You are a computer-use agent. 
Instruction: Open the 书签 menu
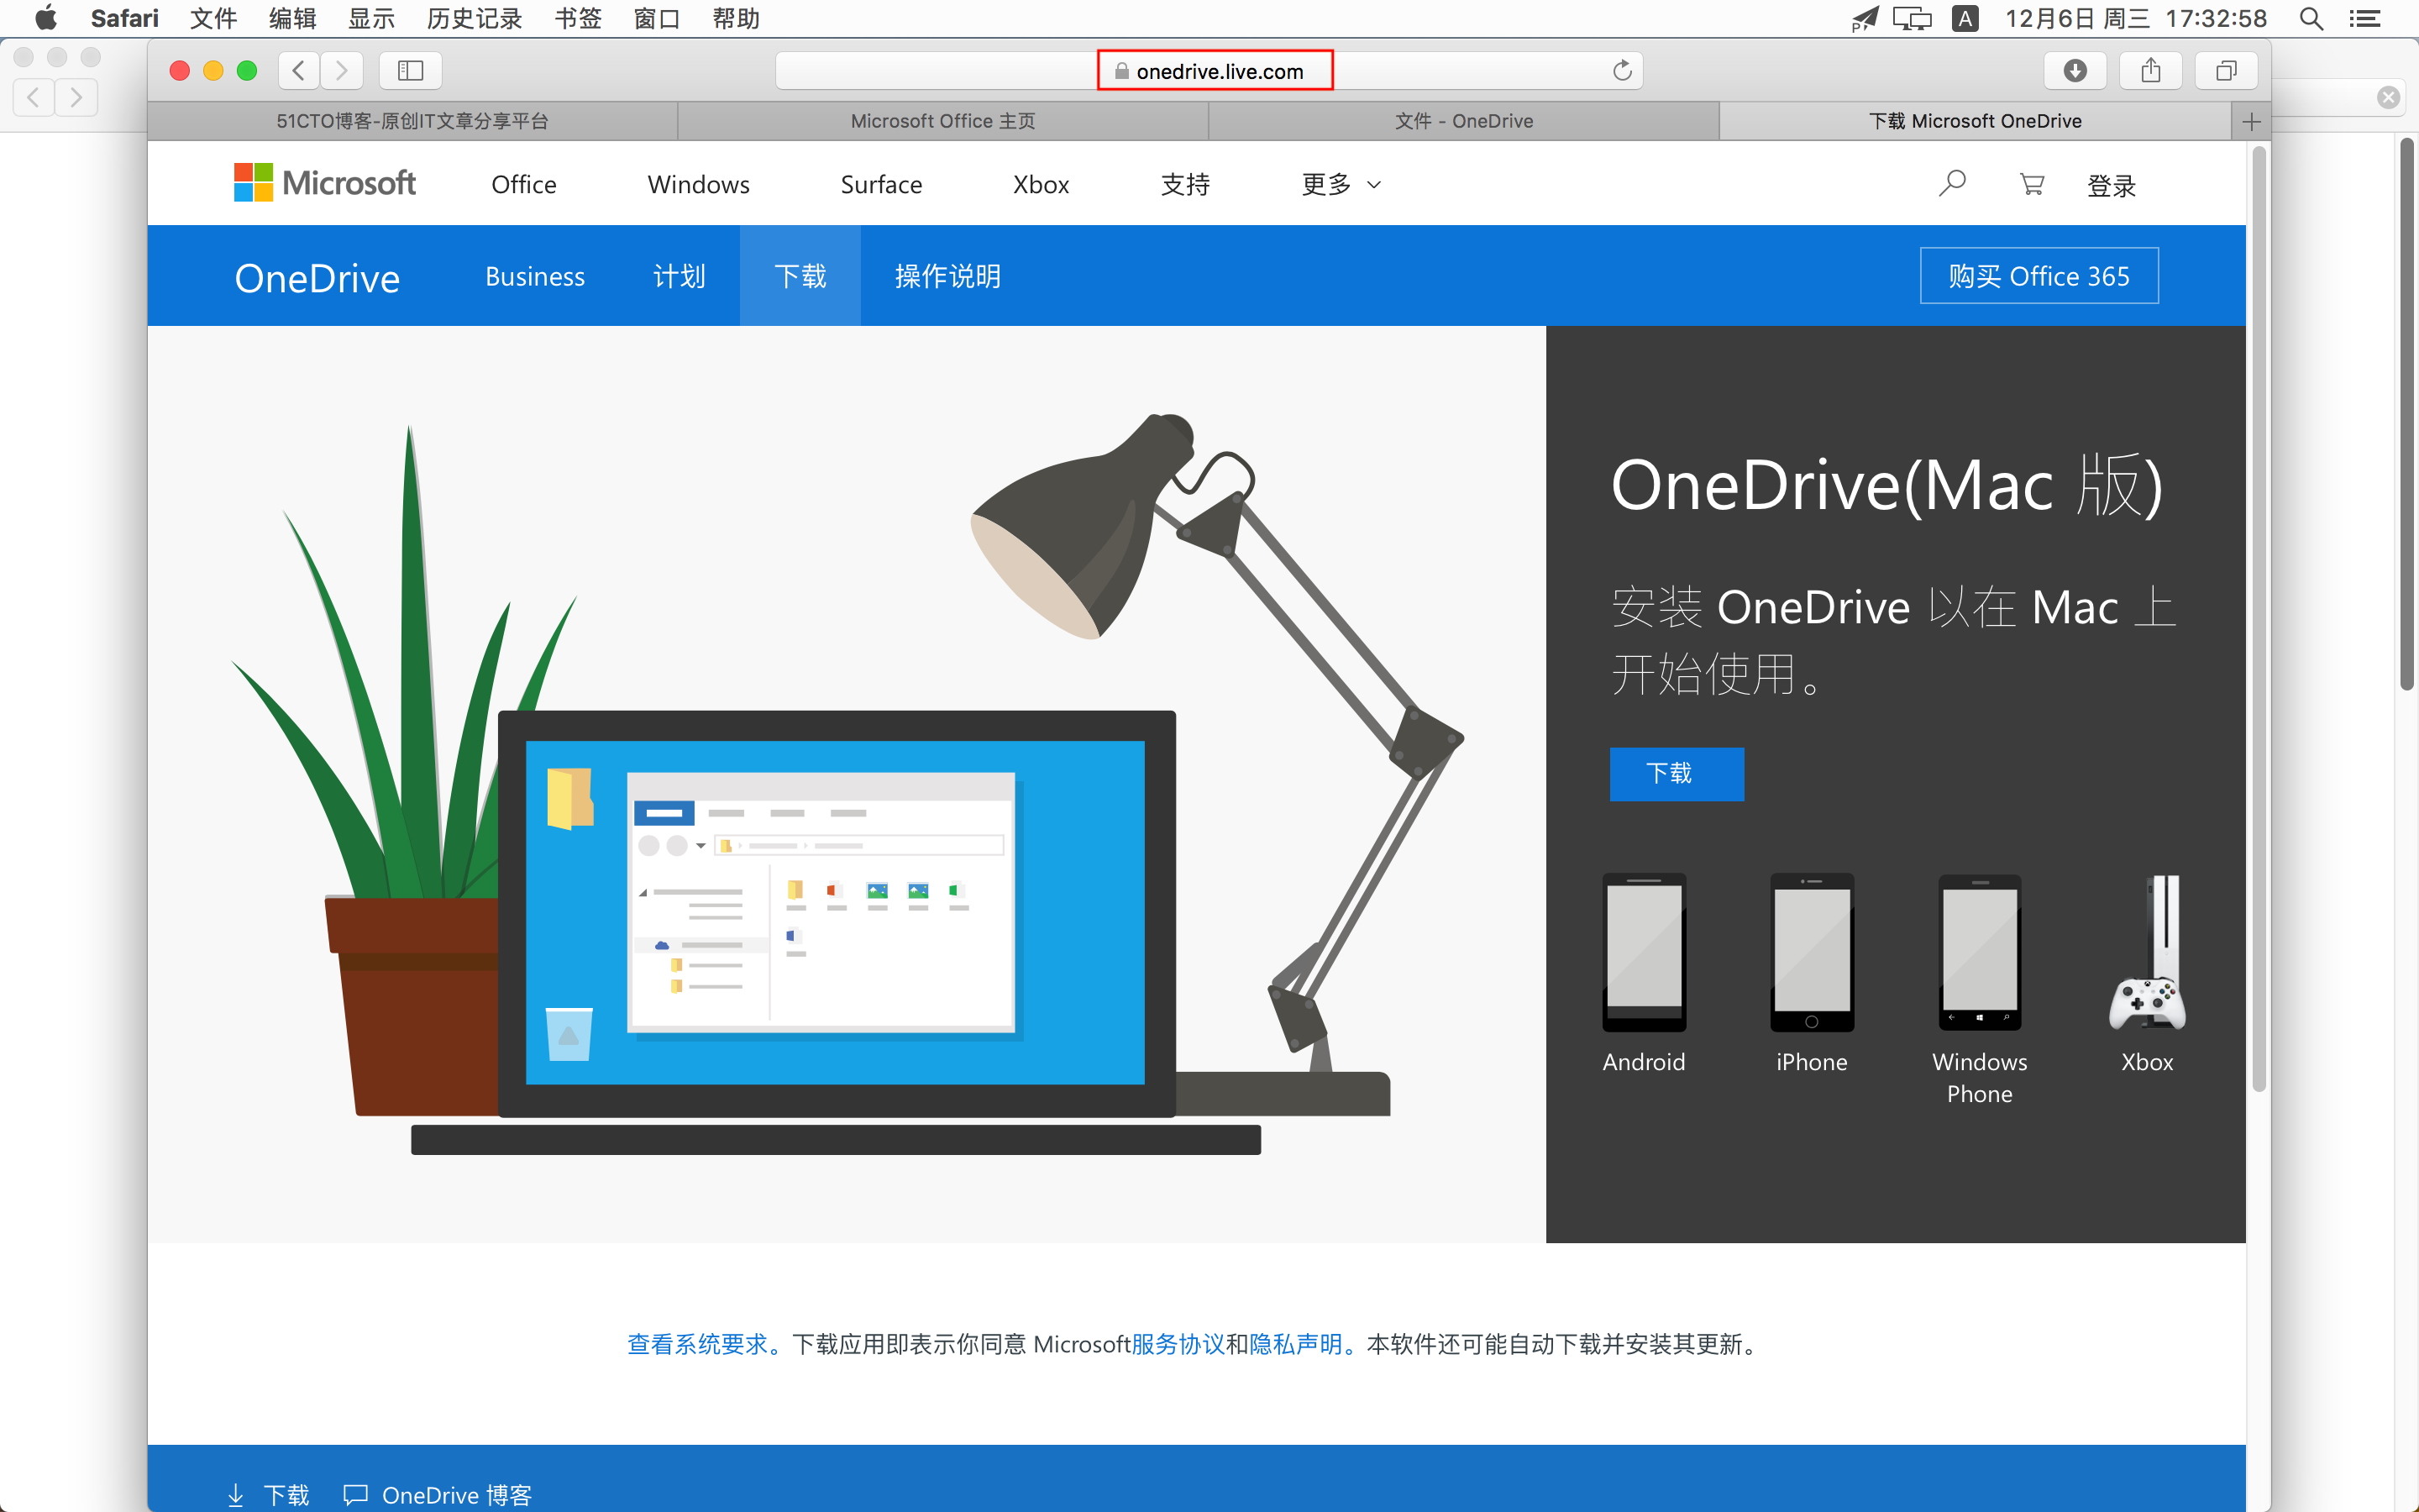pos(578,18)
